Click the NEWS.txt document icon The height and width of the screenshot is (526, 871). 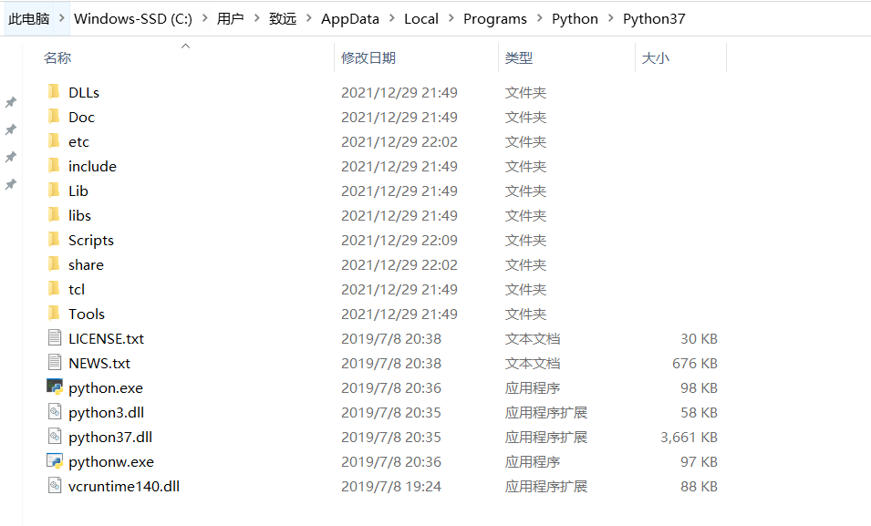pos(55,362)
